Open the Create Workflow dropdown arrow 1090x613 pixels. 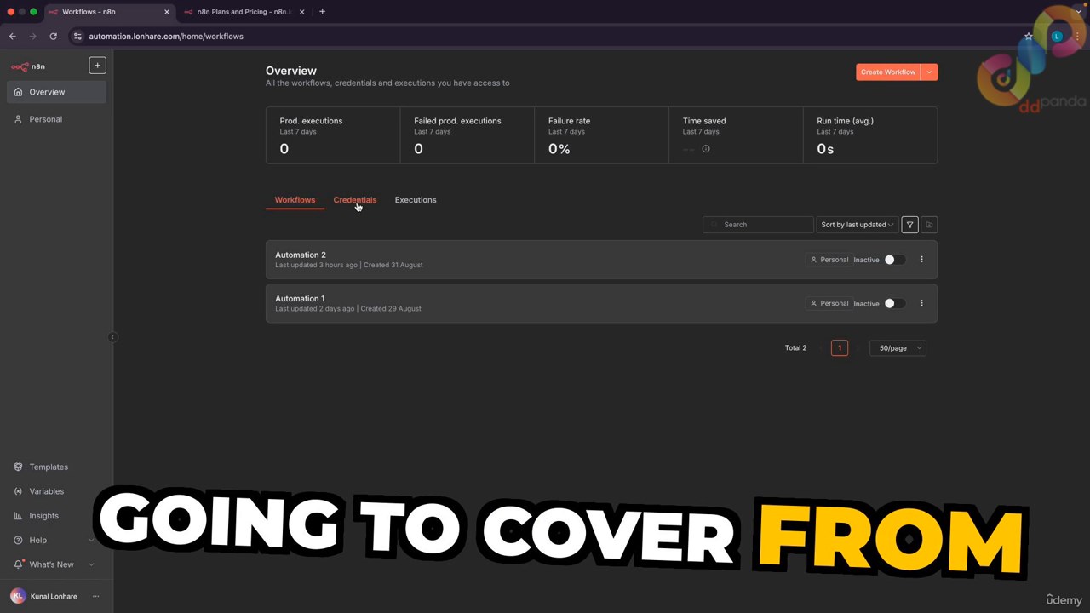(929, 72)
